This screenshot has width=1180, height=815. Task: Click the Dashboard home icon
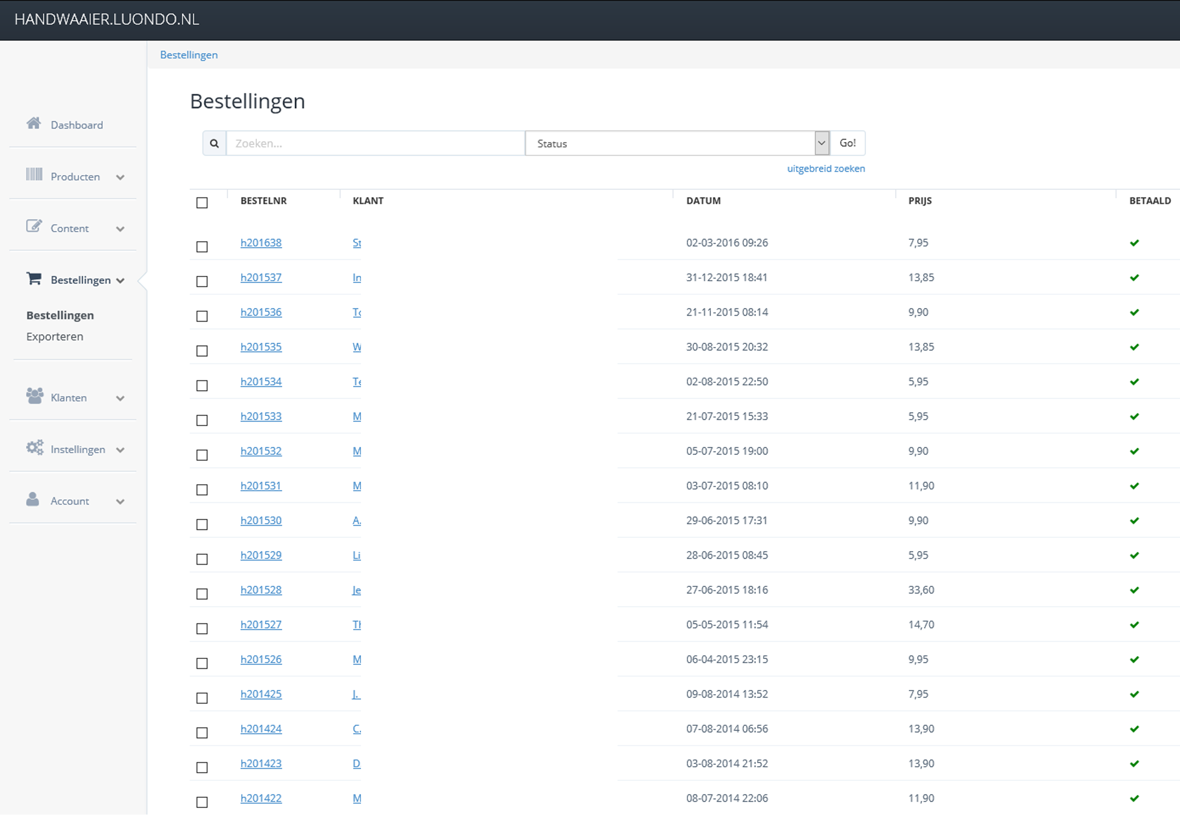(34, 123)
